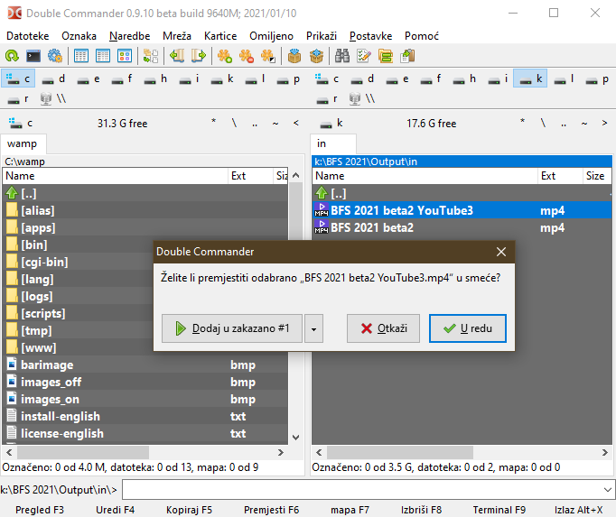Switch to full columns view icon
This screenshot has height=517, width=616.
point(103,56)
